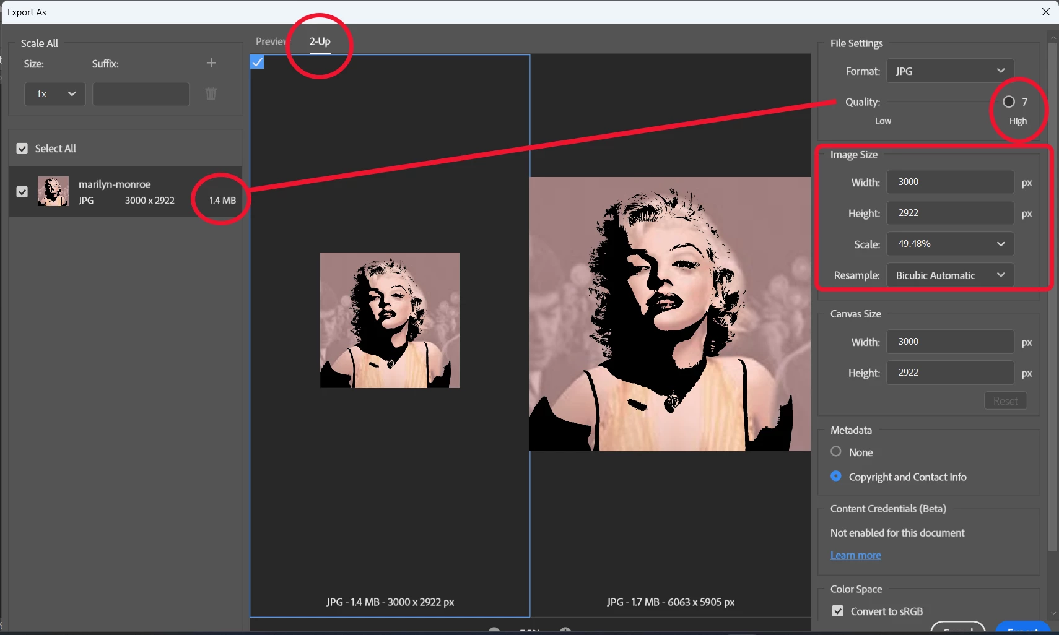Image resolution: width=1059 pixels, height=635 pixels.
Task: Click the Image Size Width field
Action: [950, 182]
